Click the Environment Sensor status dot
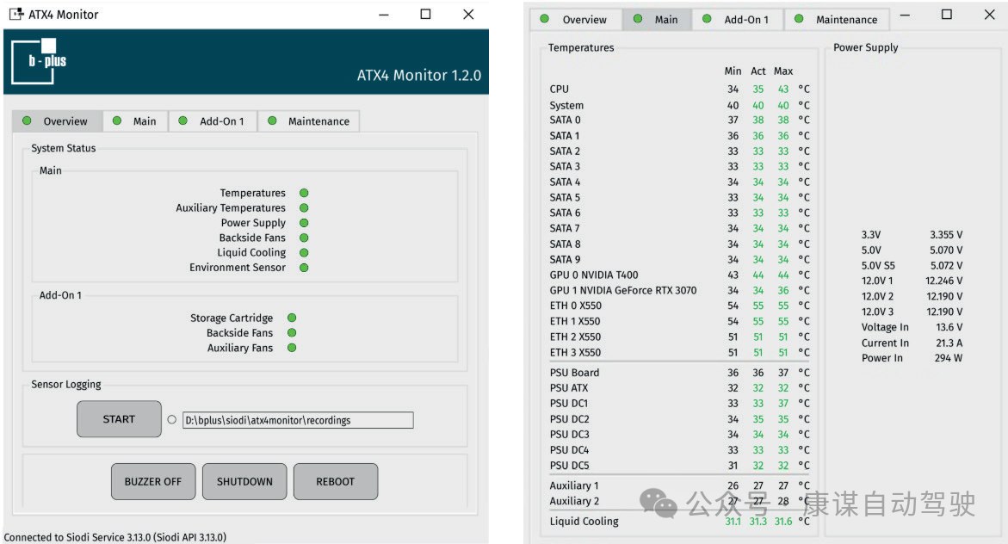The height and width of the screenshot is (544, 1008). coord(304,268)
